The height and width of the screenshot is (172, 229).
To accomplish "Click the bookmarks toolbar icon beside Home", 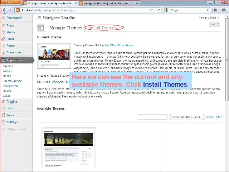I will point(224,10).
